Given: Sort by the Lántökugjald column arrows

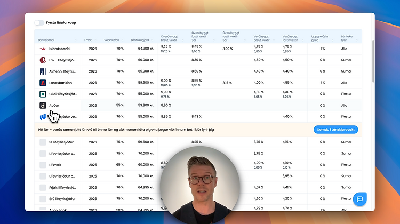Looking at the screenshot, I should pos(152,40).
